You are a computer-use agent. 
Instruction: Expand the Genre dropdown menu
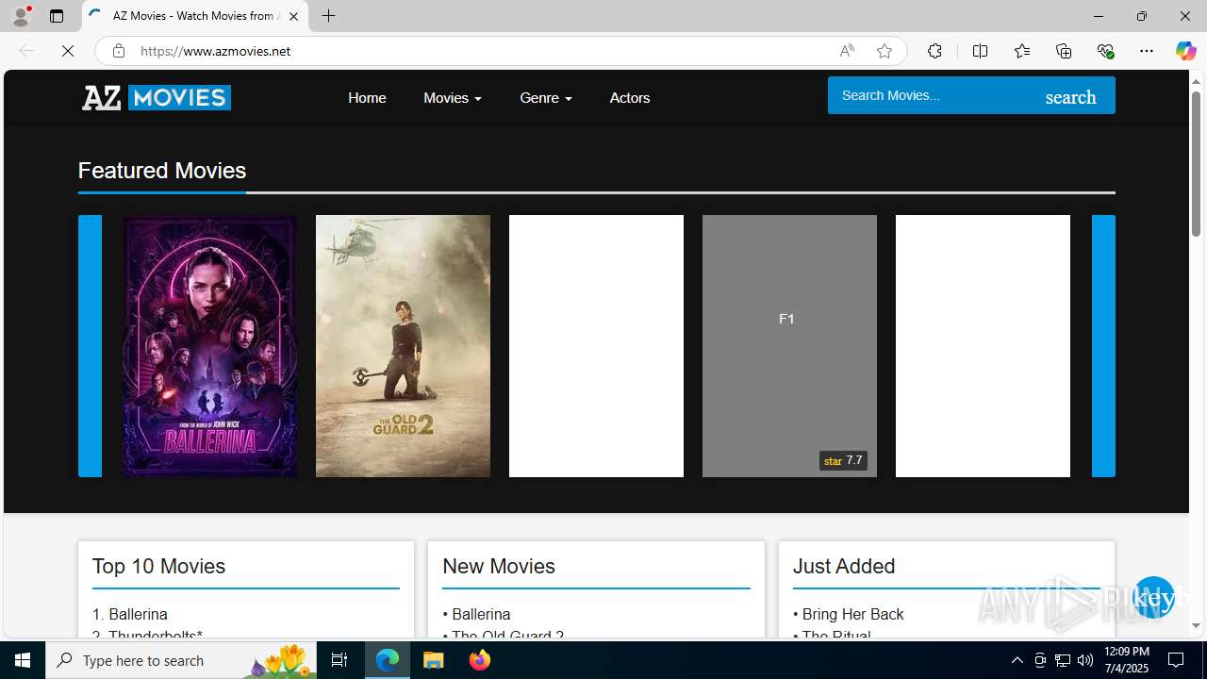click(546, 97)
